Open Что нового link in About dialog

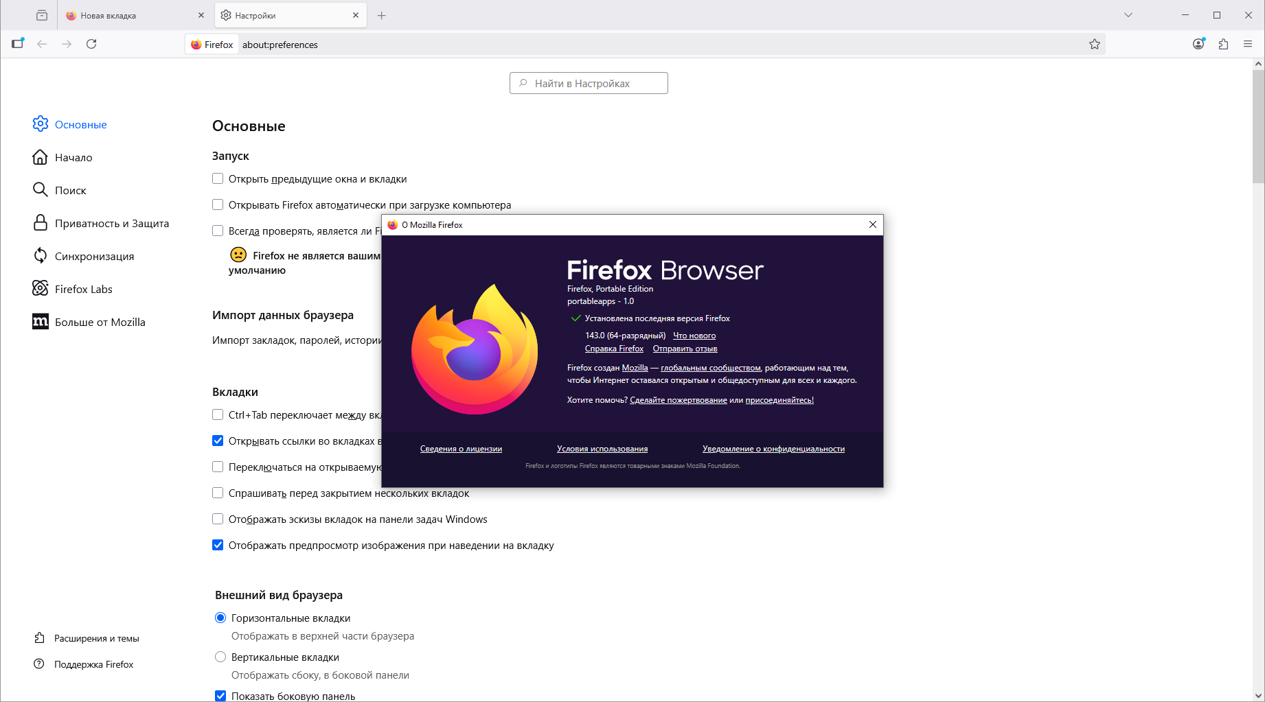694,336
